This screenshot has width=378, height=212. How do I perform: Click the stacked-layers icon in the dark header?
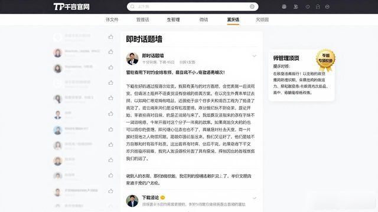click(x=284, y=6)
